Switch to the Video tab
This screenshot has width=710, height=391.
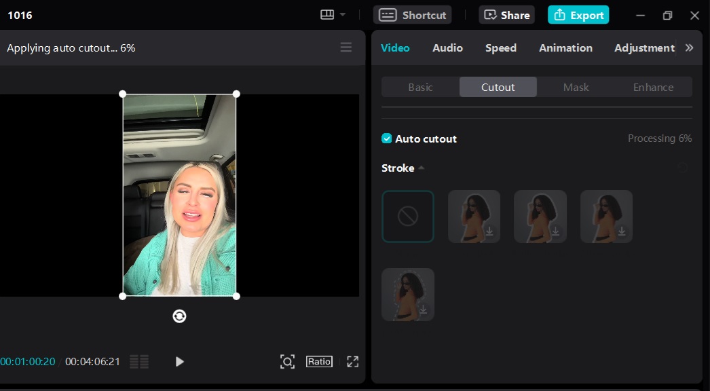tap(395, 48)
